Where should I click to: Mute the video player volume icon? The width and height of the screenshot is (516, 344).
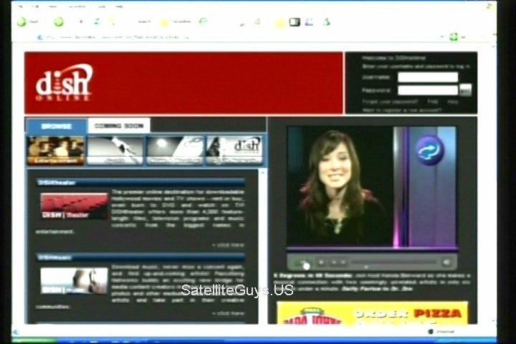(446, 262)
